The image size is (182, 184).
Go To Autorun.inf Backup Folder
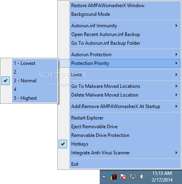pyautogui.click(x=119, y=43)
